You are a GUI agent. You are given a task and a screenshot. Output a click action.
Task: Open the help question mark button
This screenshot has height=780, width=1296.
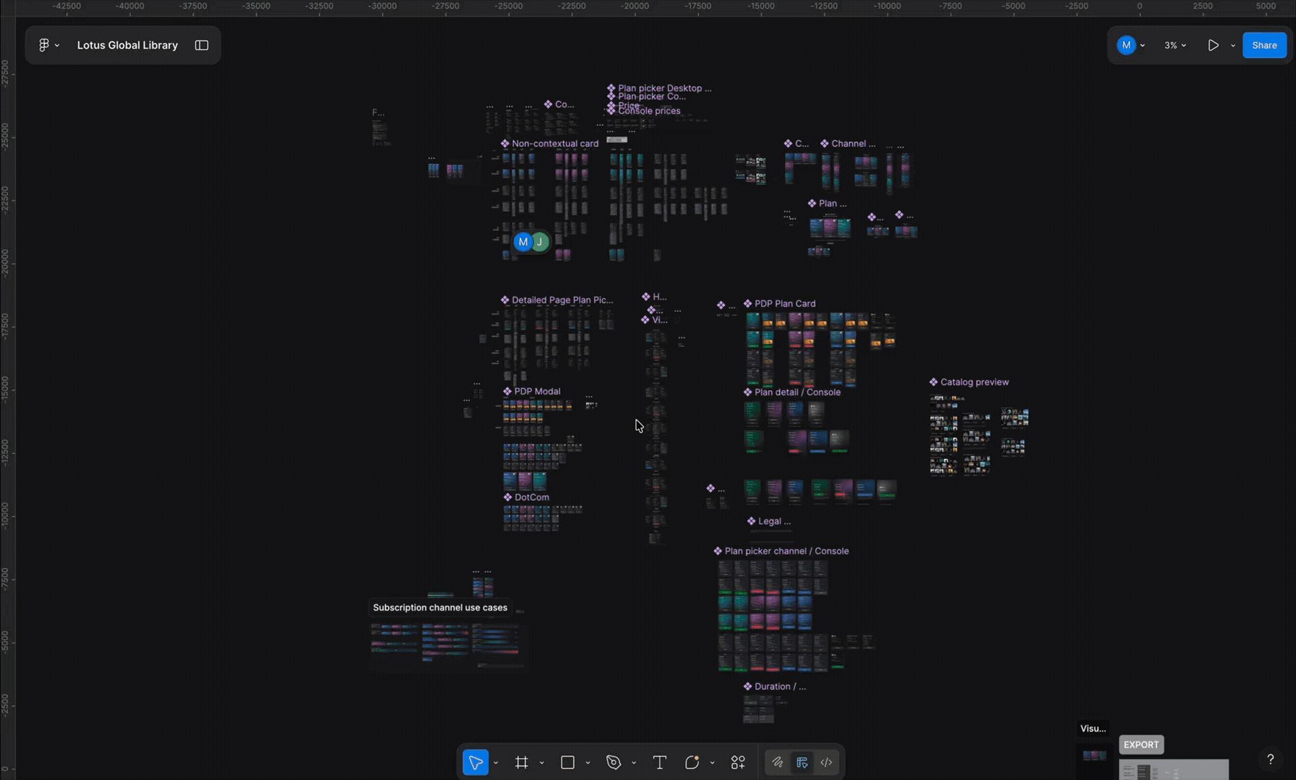click(x=1270, y=759)
